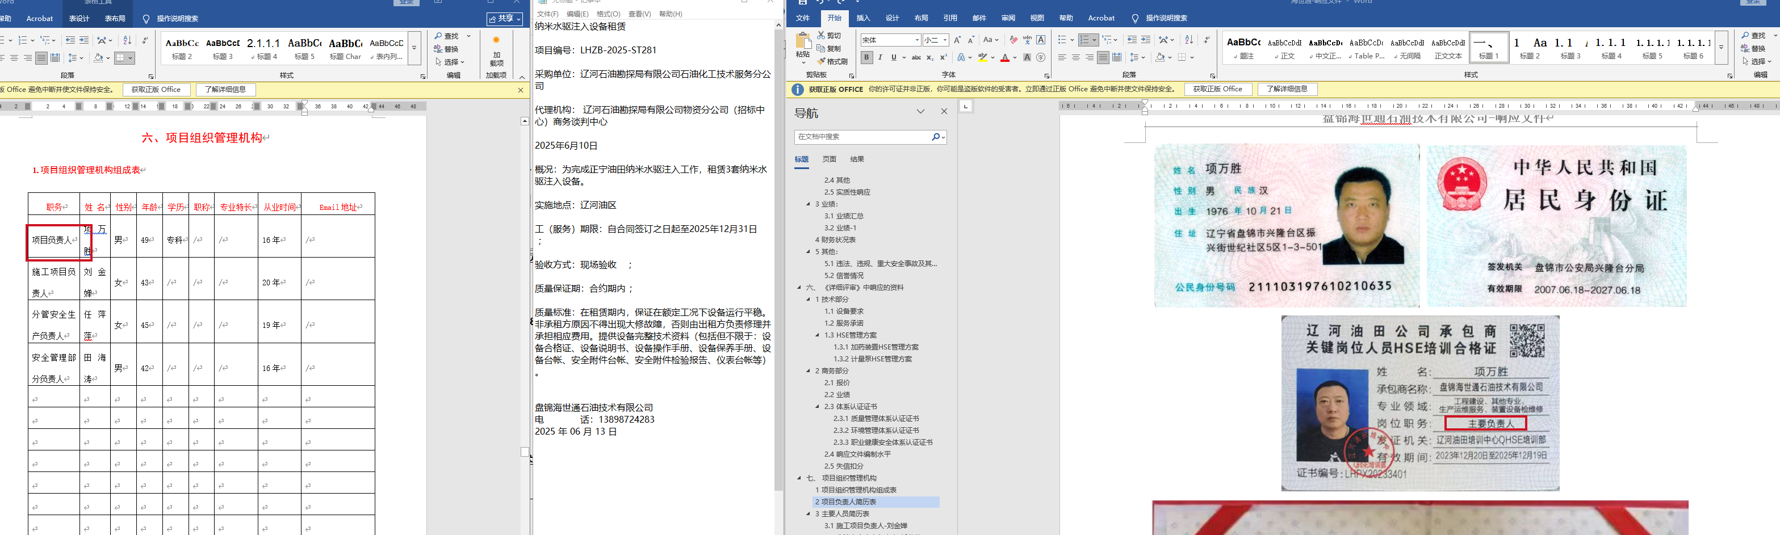
Task: Toggle justify alignment in right Word ribbon
Action: (x=1104, y=57)
